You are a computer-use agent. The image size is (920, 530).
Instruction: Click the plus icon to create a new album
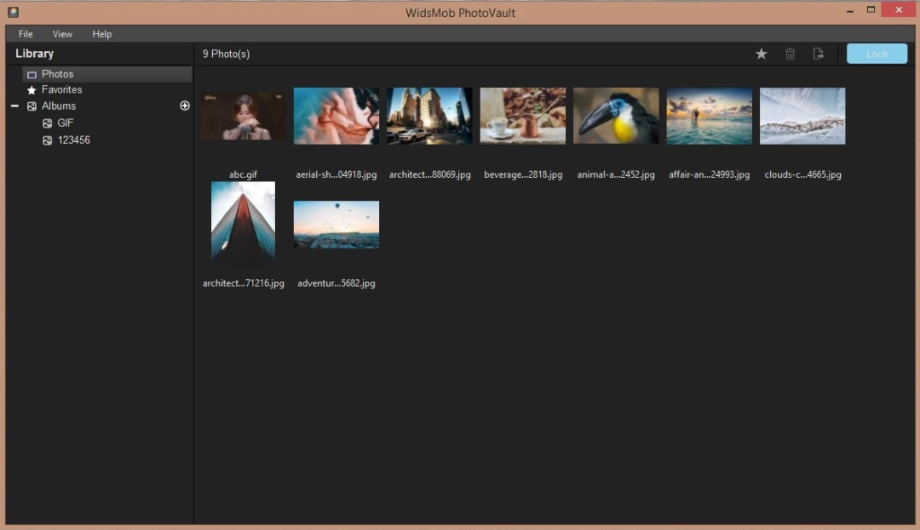(184, 105)
